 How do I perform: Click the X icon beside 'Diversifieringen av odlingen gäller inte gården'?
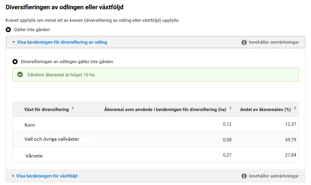click(x=15, y=62)
